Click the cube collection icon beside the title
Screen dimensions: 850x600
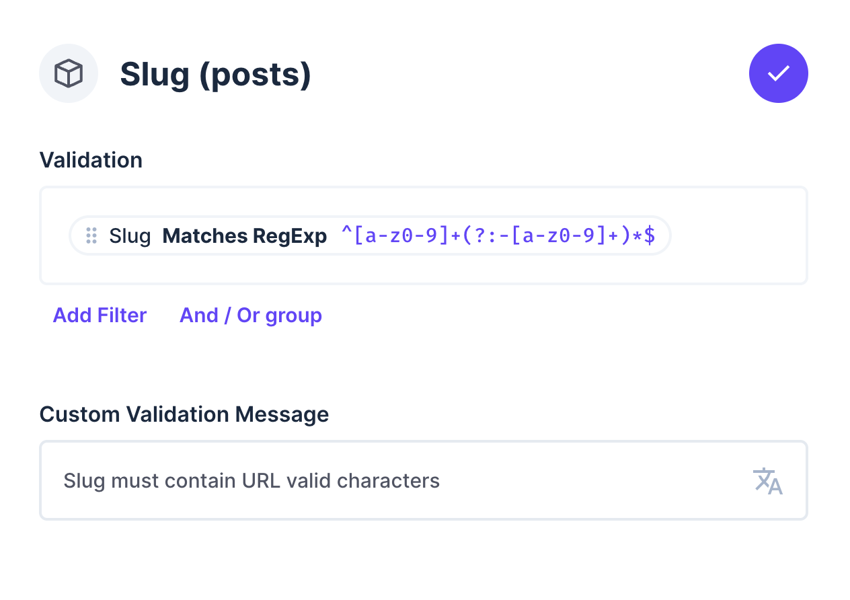pyautogui.click(x=69, y=73)
